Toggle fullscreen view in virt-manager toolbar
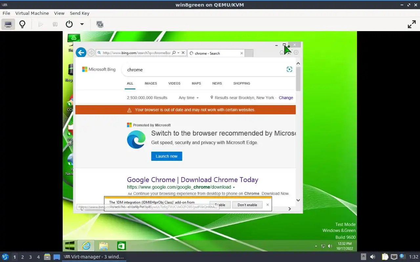420x262 pixels. pyautogui.click(x=411, y=24)
